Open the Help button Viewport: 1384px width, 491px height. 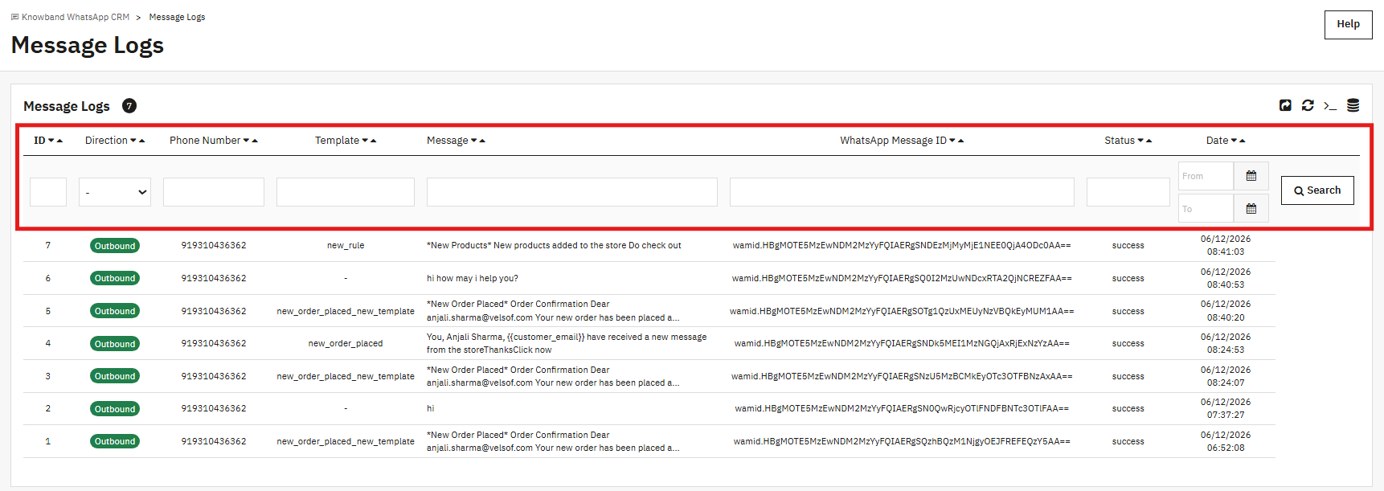[x=1348, y=24]
